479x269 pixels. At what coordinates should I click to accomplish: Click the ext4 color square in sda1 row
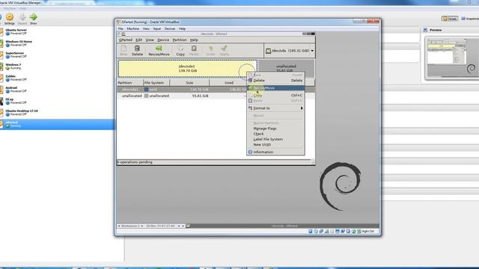[147, 90]
